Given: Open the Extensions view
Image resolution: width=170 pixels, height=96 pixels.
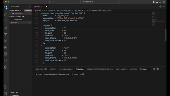Looking at the screenshot, I should (x=5, y=21).
